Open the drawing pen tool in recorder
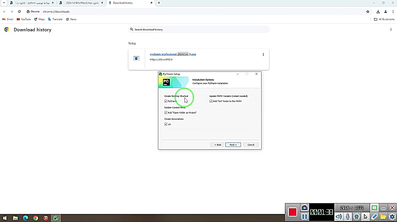397x222 pixels. (374, 217)
